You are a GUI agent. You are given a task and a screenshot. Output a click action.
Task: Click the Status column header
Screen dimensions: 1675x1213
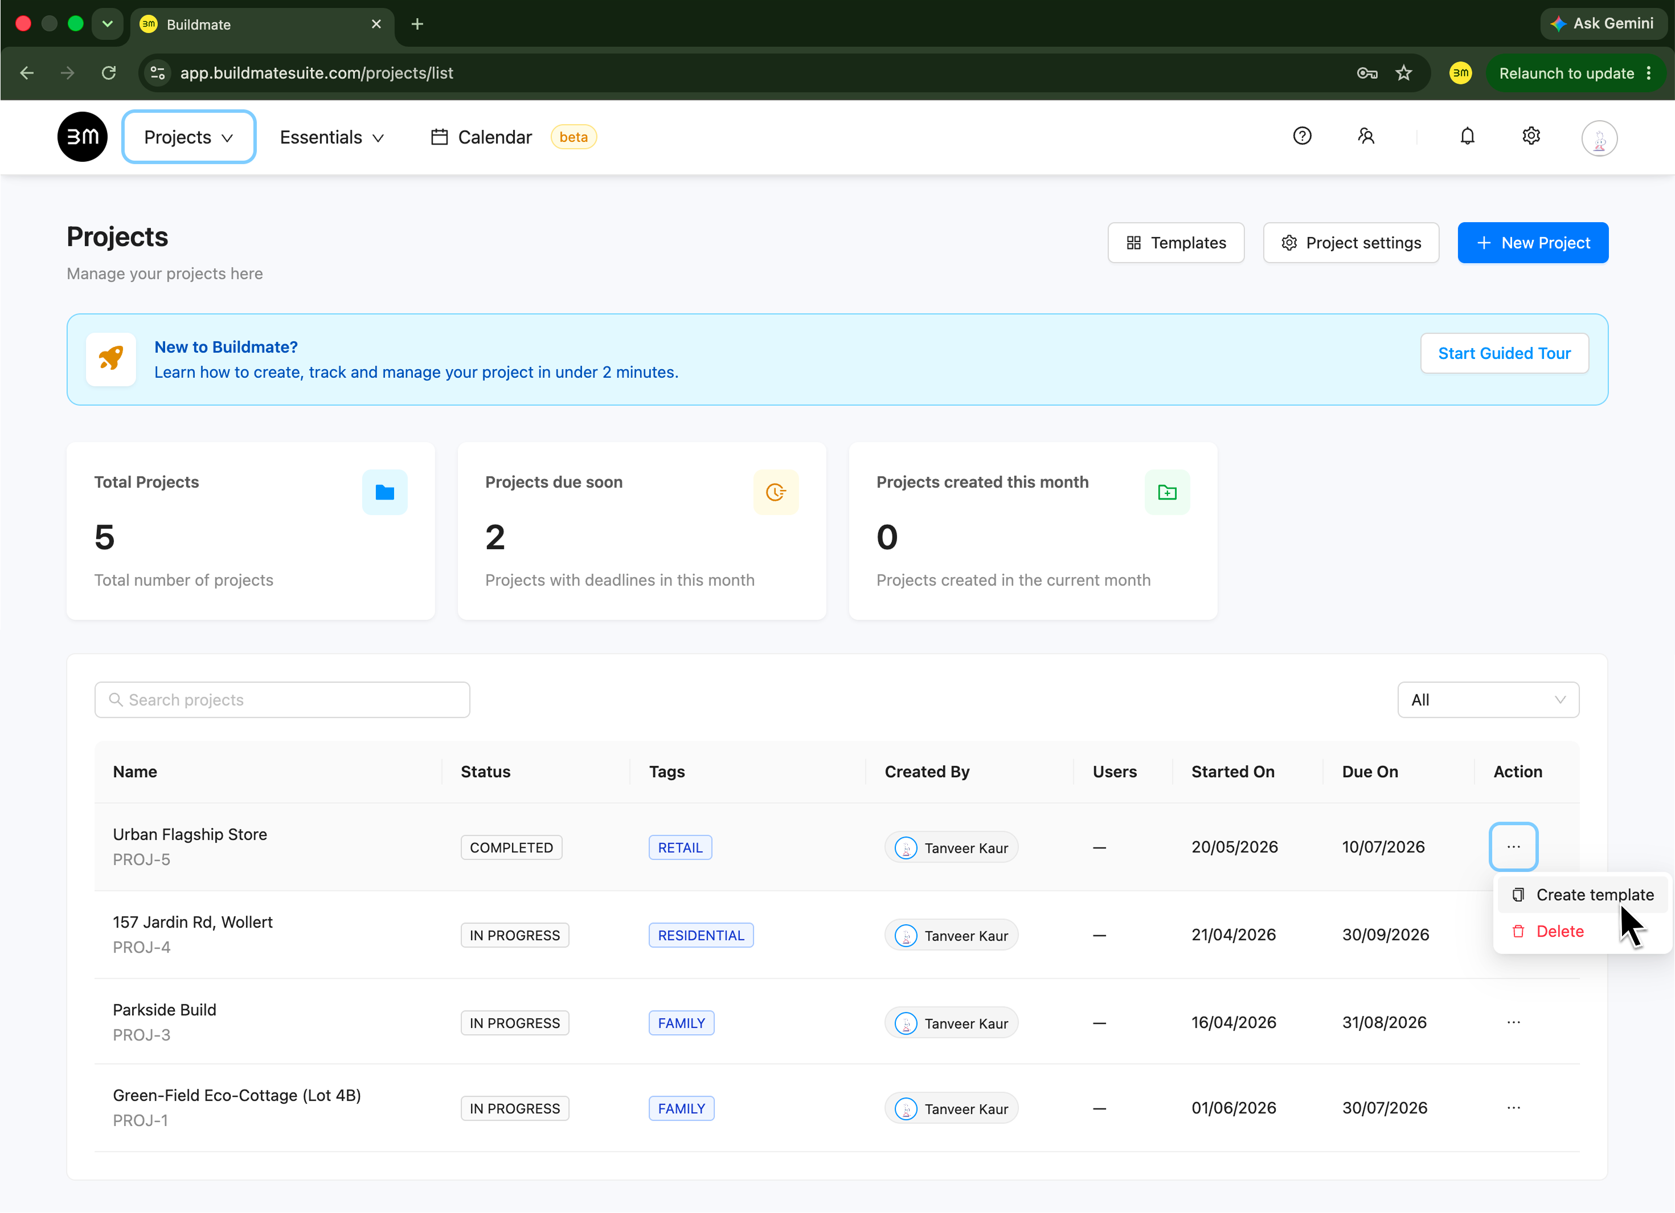click(485, 772)
